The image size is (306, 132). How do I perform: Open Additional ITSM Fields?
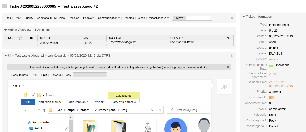point(51,18)
